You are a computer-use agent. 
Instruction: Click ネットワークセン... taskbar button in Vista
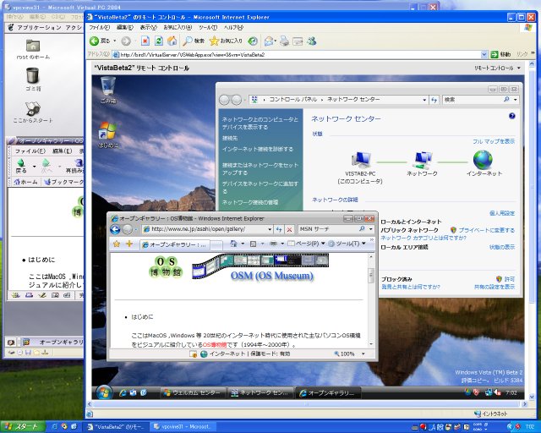pos(260,393)
